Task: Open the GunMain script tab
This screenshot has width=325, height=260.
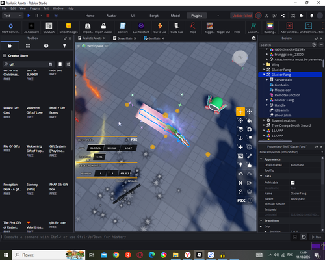Action: pos(154,38)
